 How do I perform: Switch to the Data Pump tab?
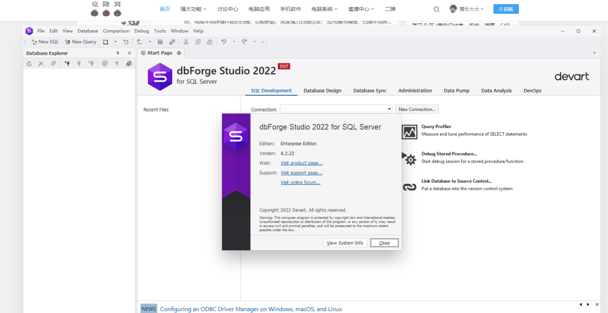[x=457, y=91]
